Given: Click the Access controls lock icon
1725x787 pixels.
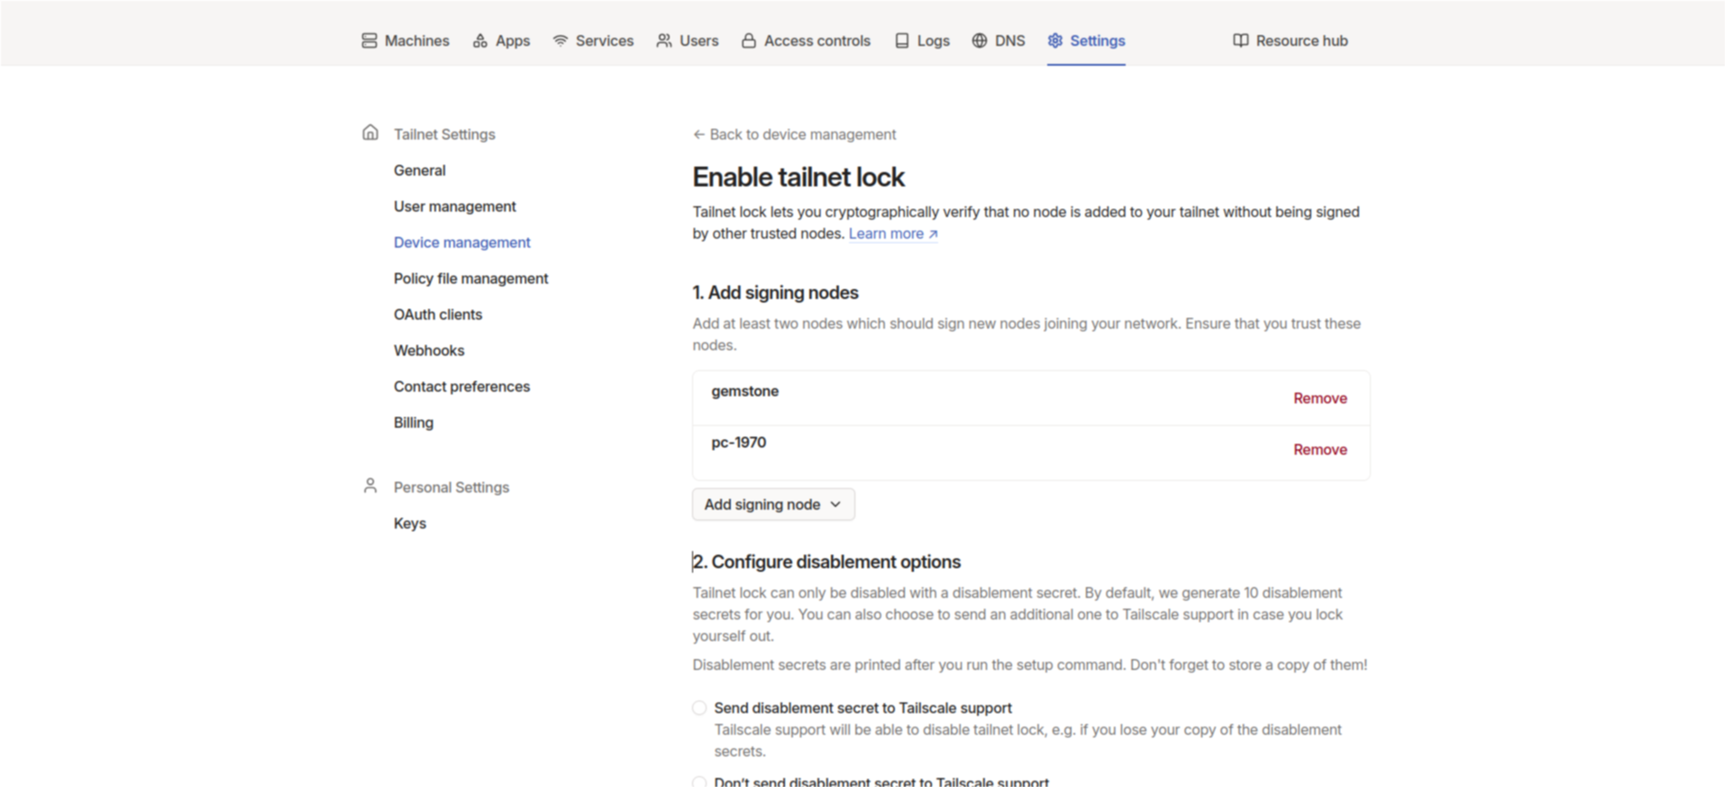Looking at the screenshot, I should click(749, 41).
